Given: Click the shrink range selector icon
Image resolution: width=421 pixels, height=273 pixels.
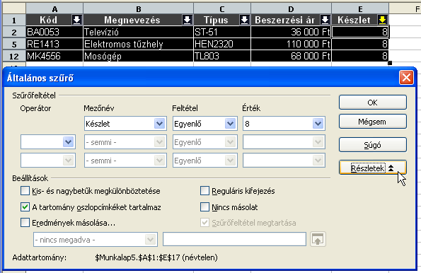Looking at the screenshot, I should tap(318, 239).
